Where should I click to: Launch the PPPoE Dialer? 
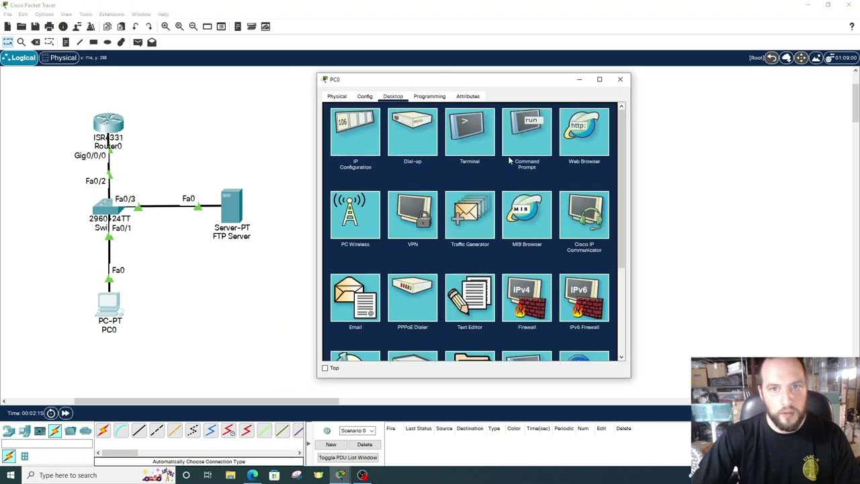coord(413,298)
